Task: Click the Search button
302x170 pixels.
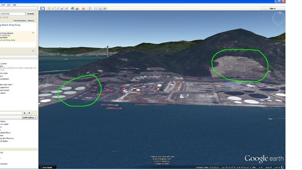Action: (x=30, y=14)
